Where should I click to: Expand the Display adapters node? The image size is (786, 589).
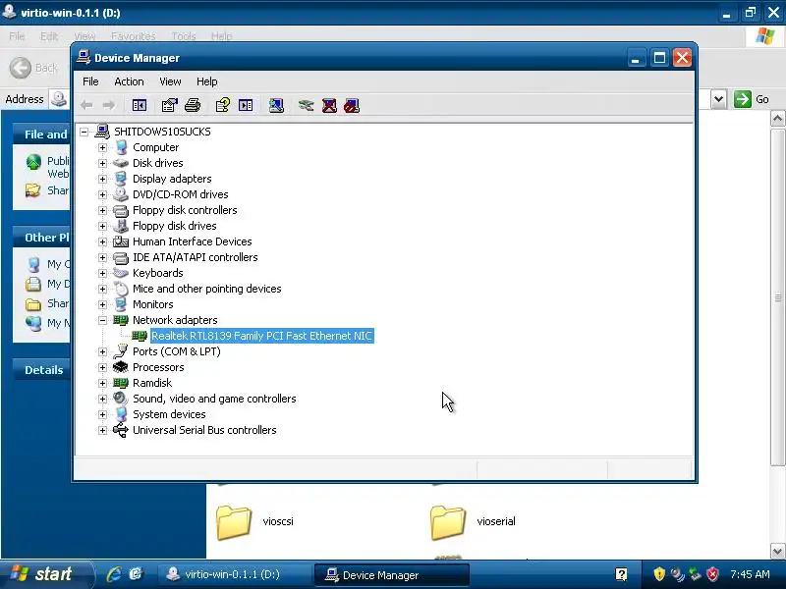click(x=102, y=179)
